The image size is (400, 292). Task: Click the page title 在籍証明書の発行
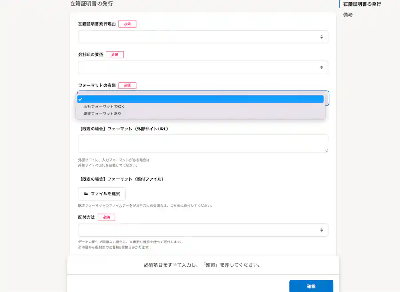pyautogui.click(x=91, y=4)
